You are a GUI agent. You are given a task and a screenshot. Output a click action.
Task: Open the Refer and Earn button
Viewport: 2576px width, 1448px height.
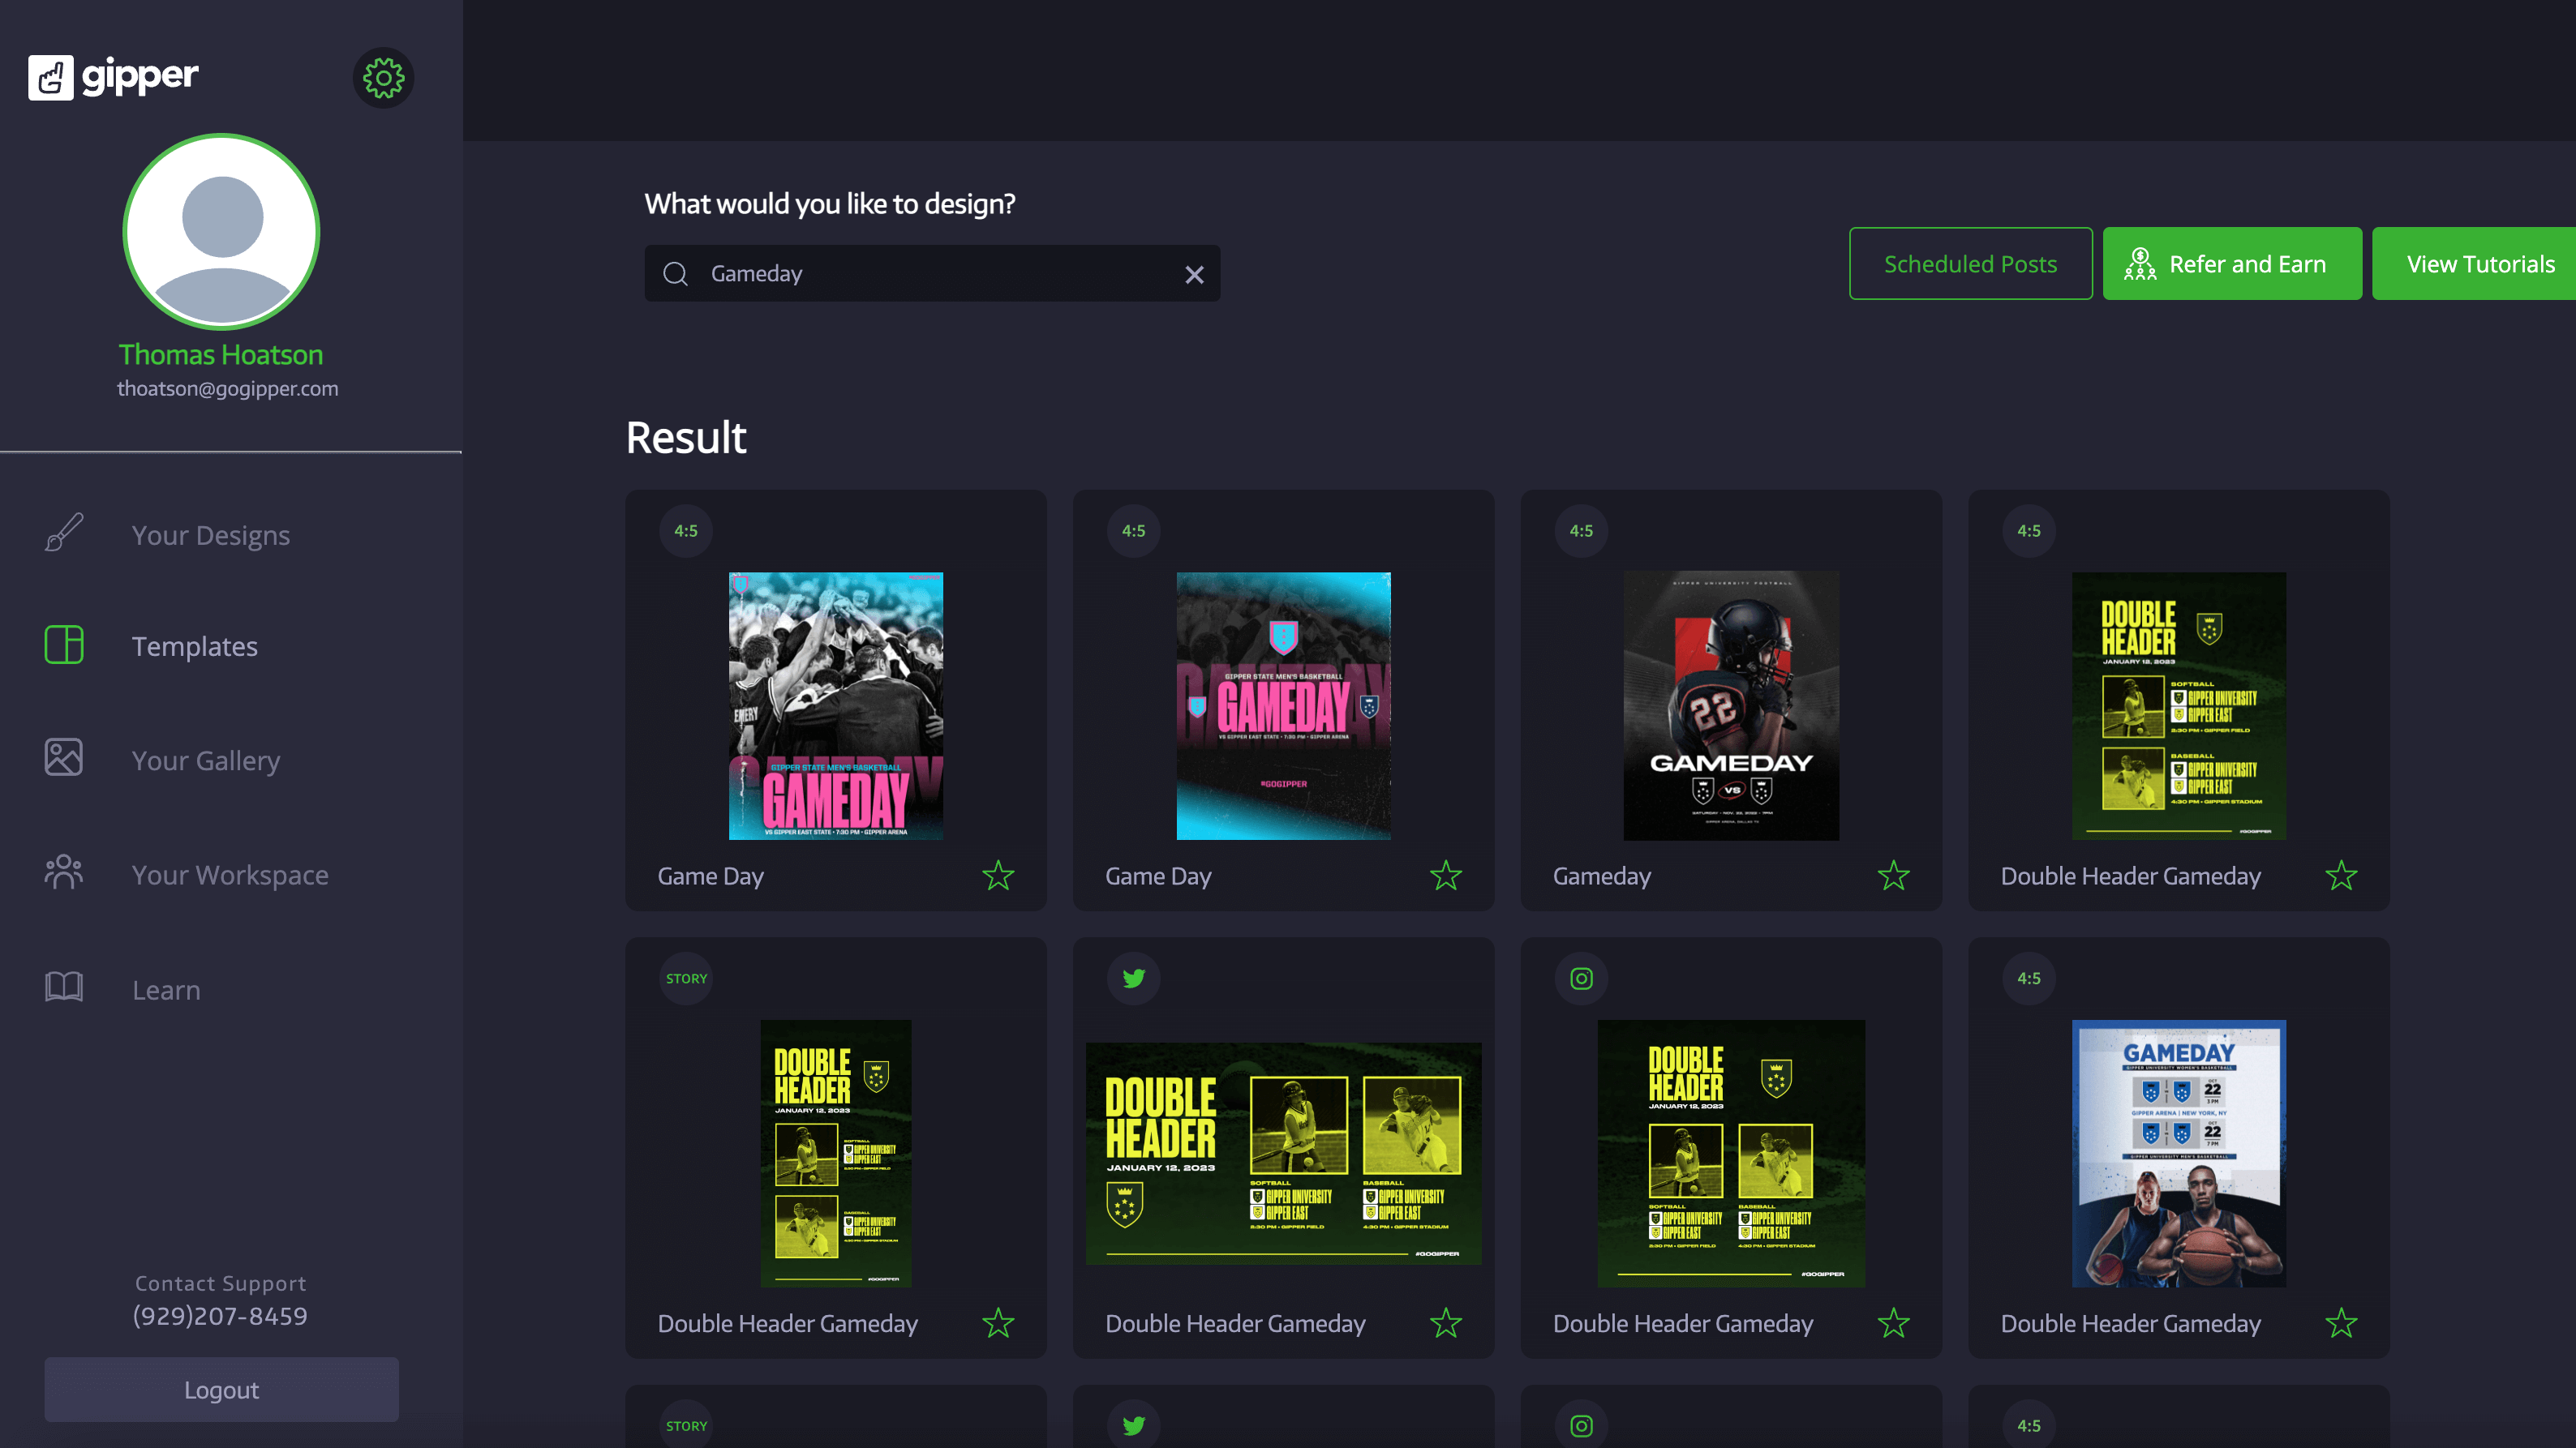coord(2231,263)
